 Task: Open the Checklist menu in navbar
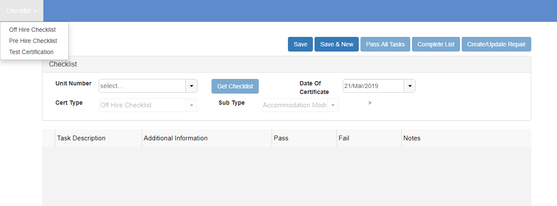click(x=21, y=11)
